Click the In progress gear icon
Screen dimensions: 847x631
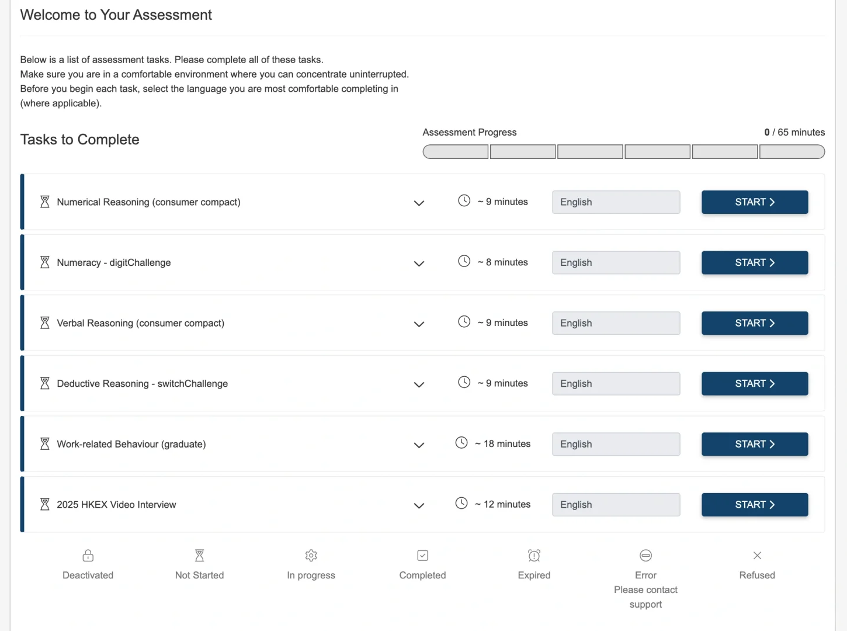click(x=311, y=556)
